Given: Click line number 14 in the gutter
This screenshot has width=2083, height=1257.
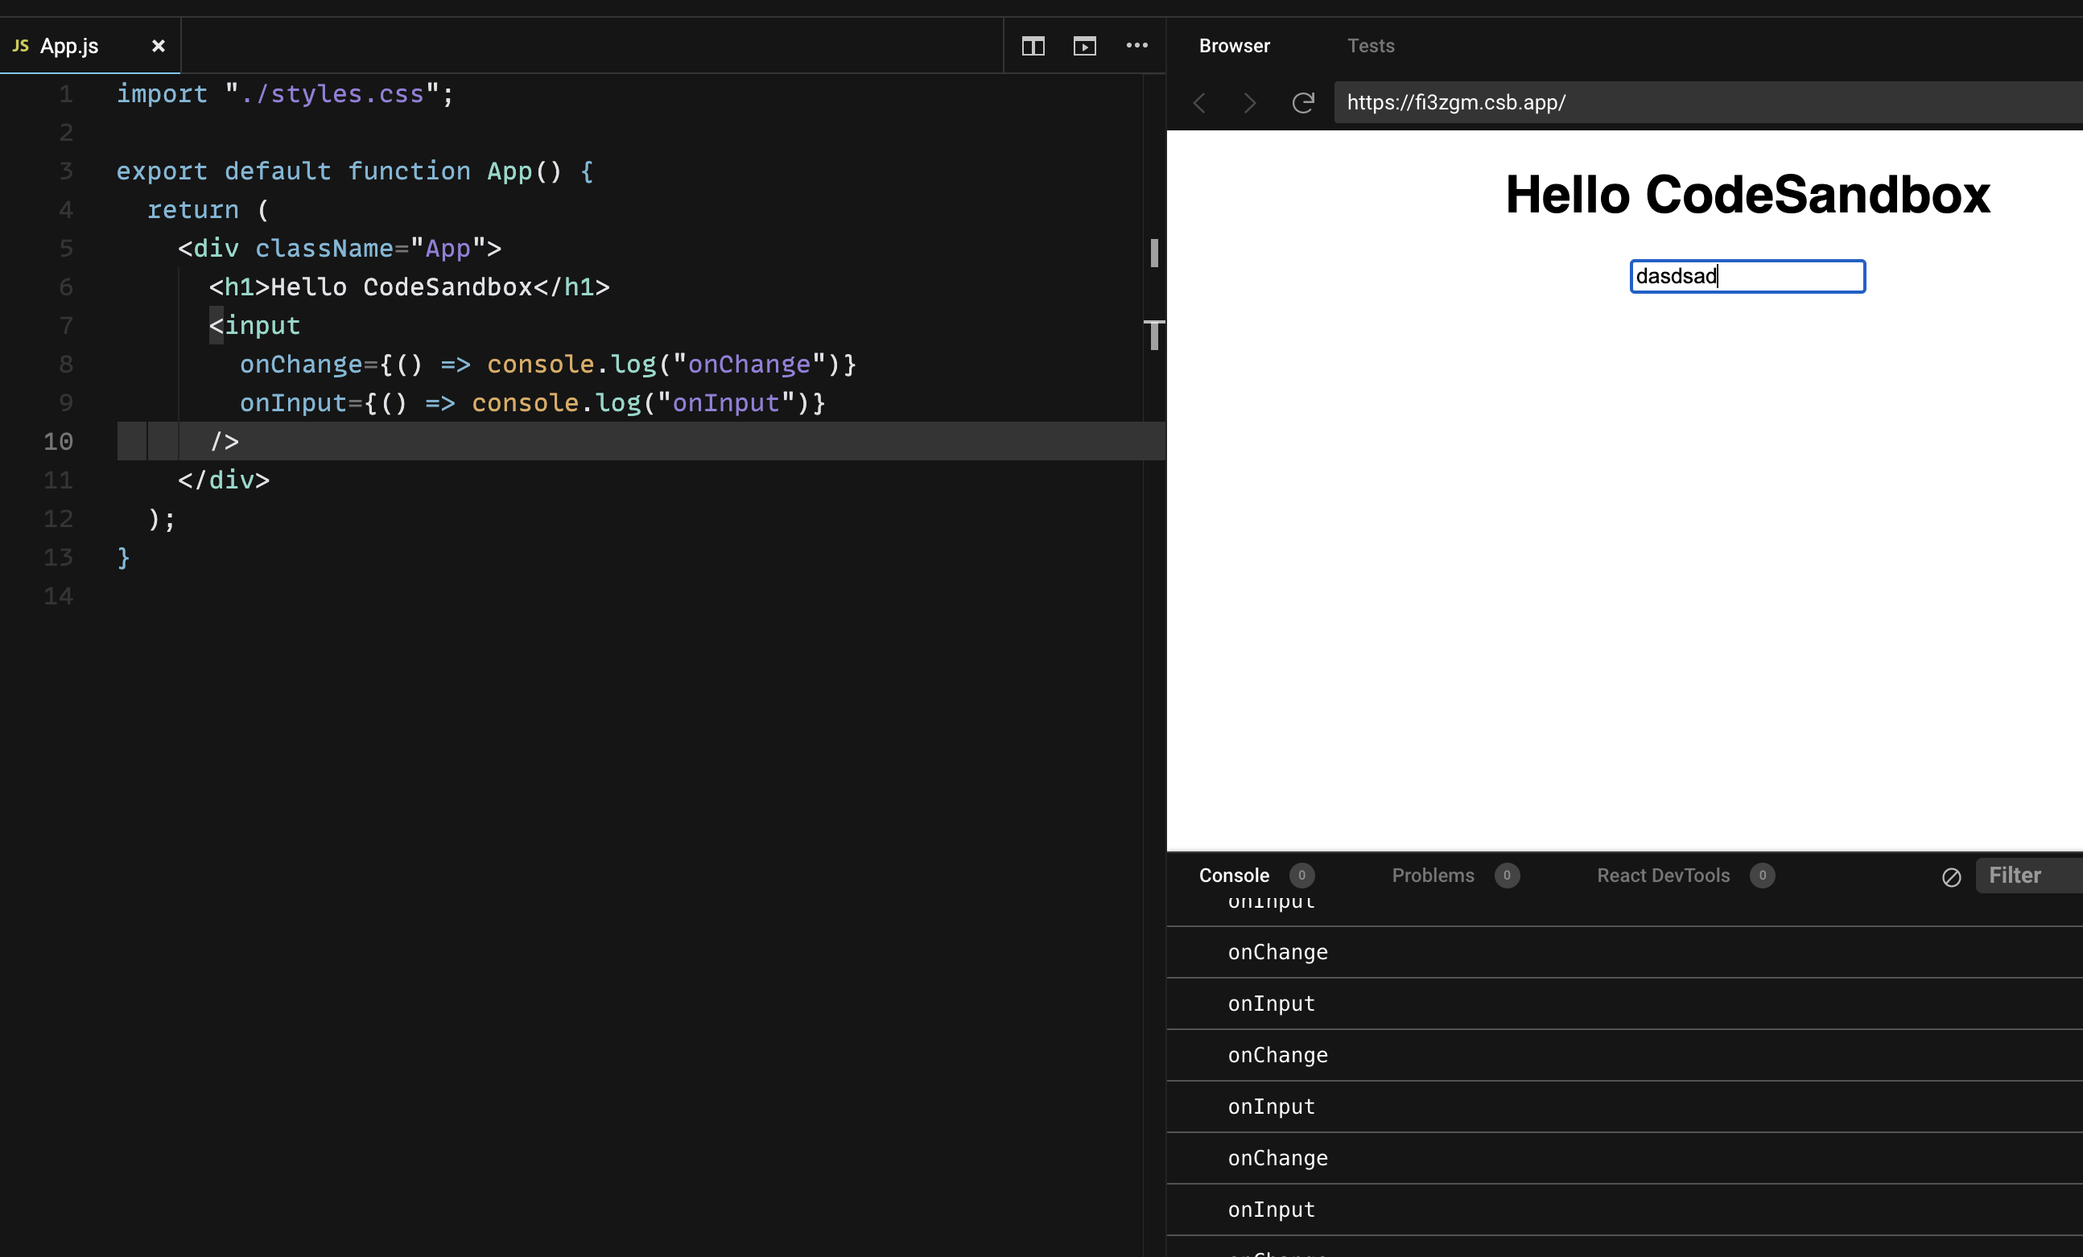Looking at the screenshot, I should point(58,596).
